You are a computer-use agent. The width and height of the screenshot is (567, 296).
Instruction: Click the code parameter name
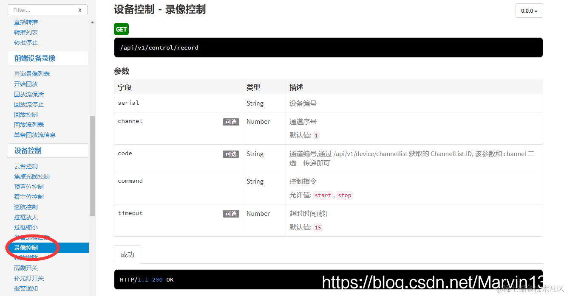pyautogui.click(x=125, y=153)
